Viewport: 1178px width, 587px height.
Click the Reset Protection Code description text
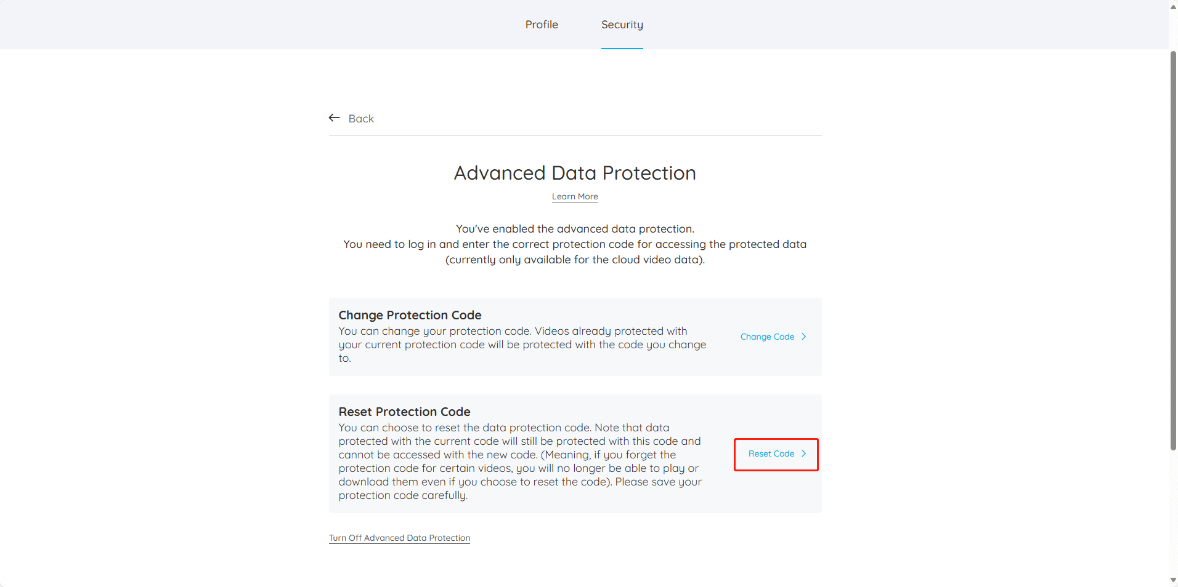coord(521,461)
